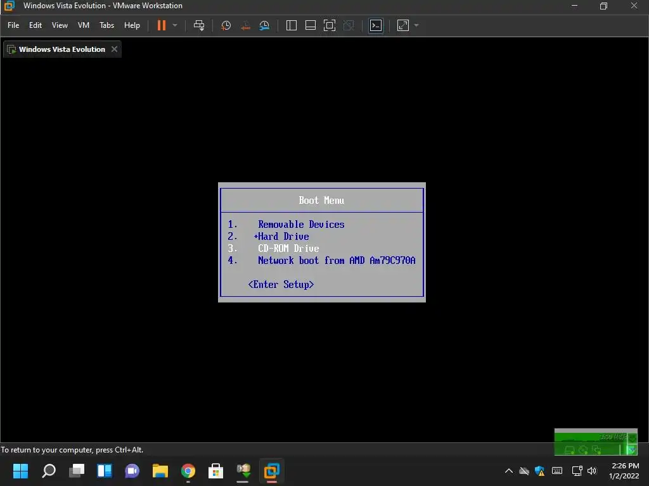Open the snapshot manager icon
Screen dimensions: 649x486
pyautogui.click(x=264, y=25)
